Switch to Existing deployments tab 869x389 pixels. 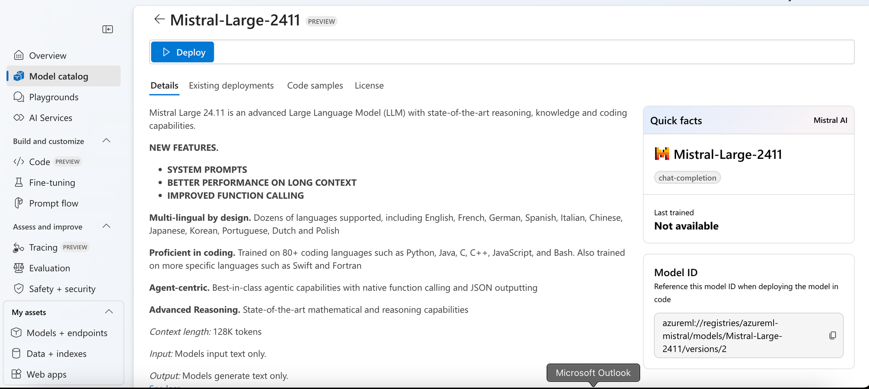231,86
